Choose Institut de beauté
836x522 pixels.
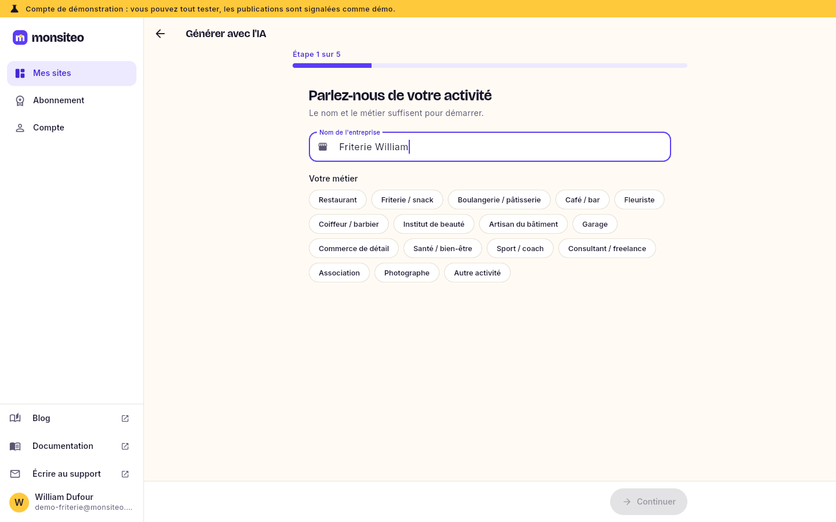pyautogui.click(x=434, y=224)
